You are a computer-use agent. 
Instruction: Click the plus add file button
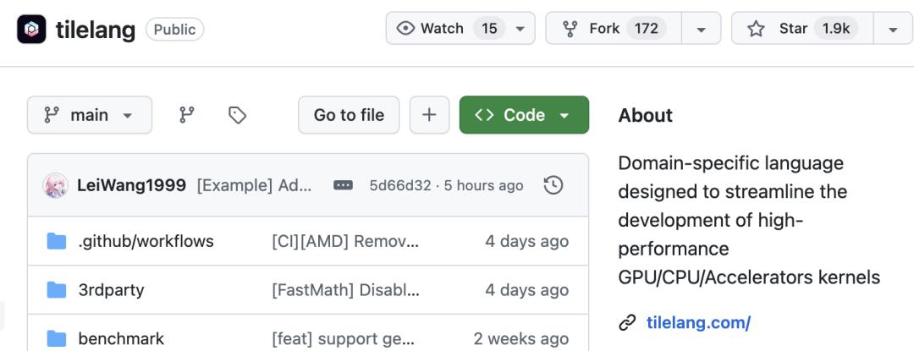(429, 115)
